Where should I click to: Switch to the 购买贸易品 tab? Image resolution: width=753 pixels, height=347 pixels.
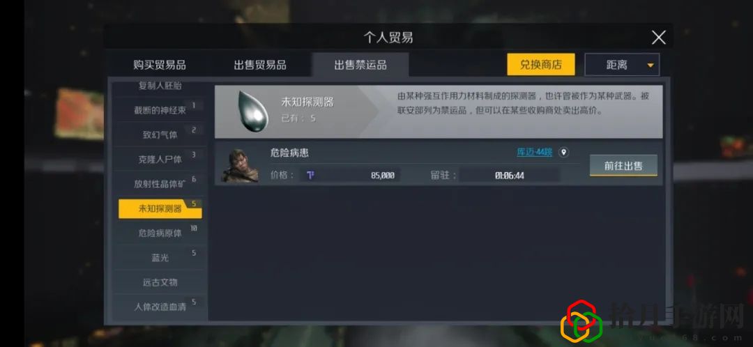pyautogui.click(x=160, y=65)
